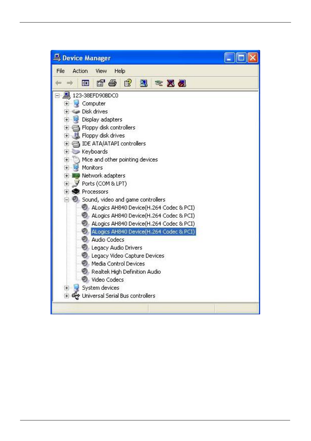
Task: Click the Disable device toolbar icon
Action: [x=182, y=83]
